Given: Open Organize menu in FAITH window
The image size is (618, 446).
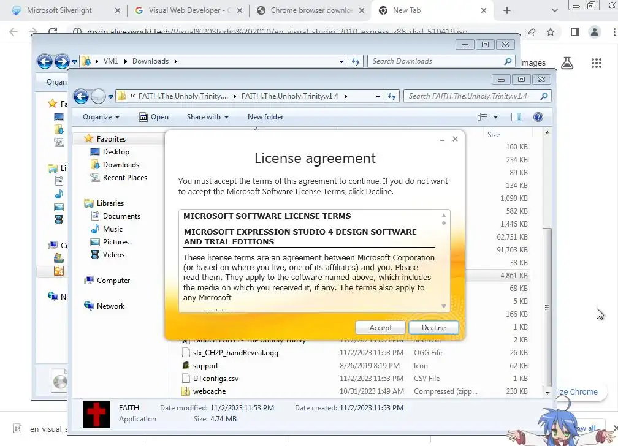Looking at the screenshot, I should [101, 117].
